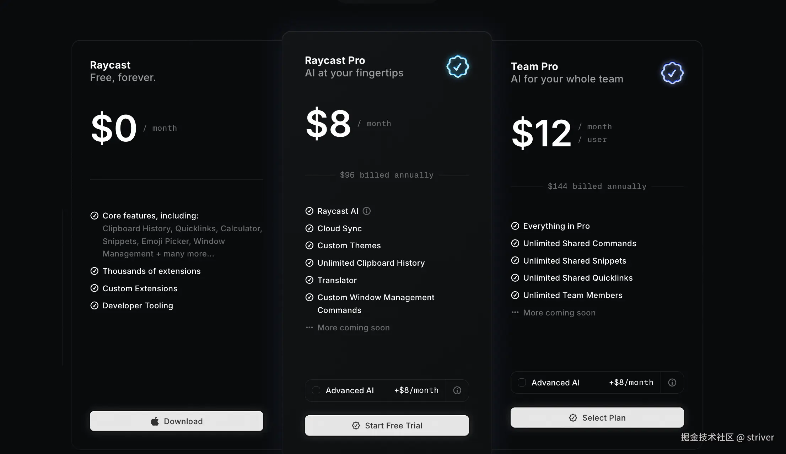The height and width of the screenshot is (454, 786).
Task: Click the Raycast Pro verified badge icon
Action: click(x=458, y=66)
